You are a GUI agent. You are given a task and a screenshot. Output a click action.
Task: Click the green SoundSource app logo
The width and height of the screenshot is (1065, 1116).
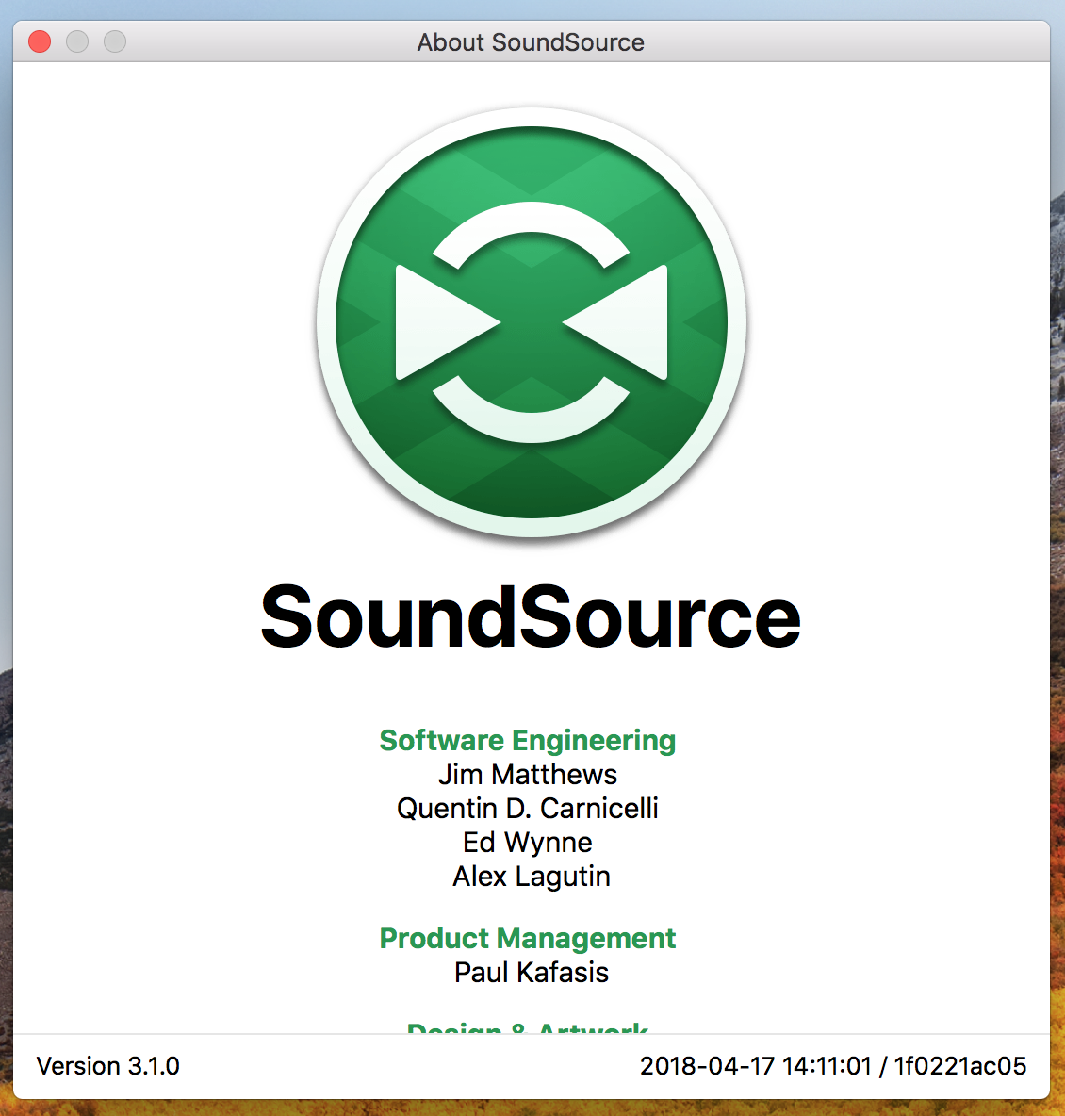coord(531,322)
